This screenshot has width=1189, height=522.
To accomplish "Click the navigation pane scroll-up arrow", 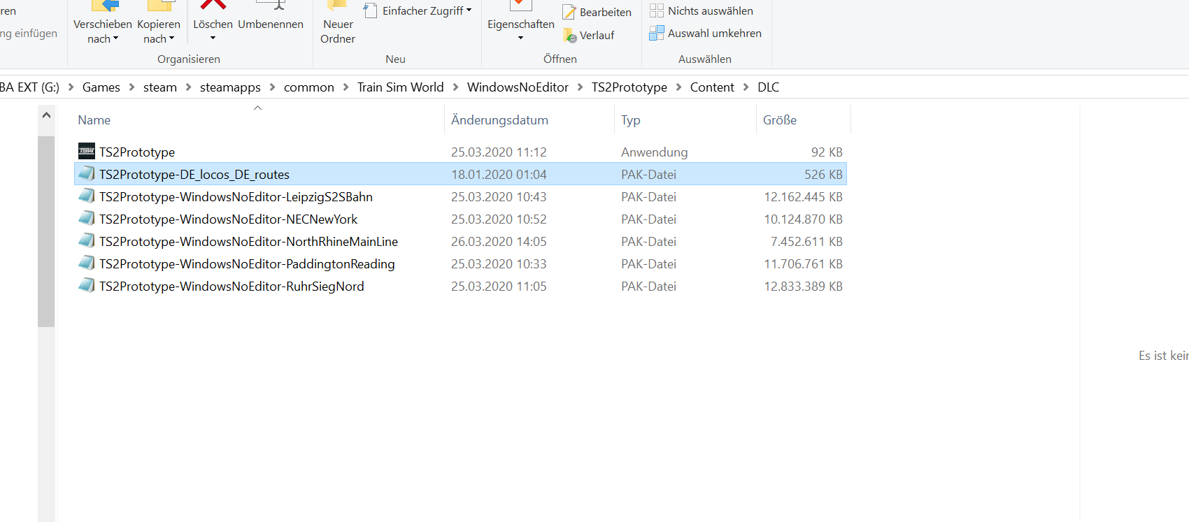I will point(46,115).
